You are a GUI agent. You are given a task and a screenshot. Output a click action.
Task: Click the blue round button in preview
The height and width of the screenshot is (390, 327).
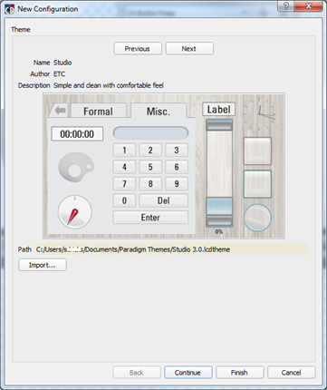(x=257, y=218)
